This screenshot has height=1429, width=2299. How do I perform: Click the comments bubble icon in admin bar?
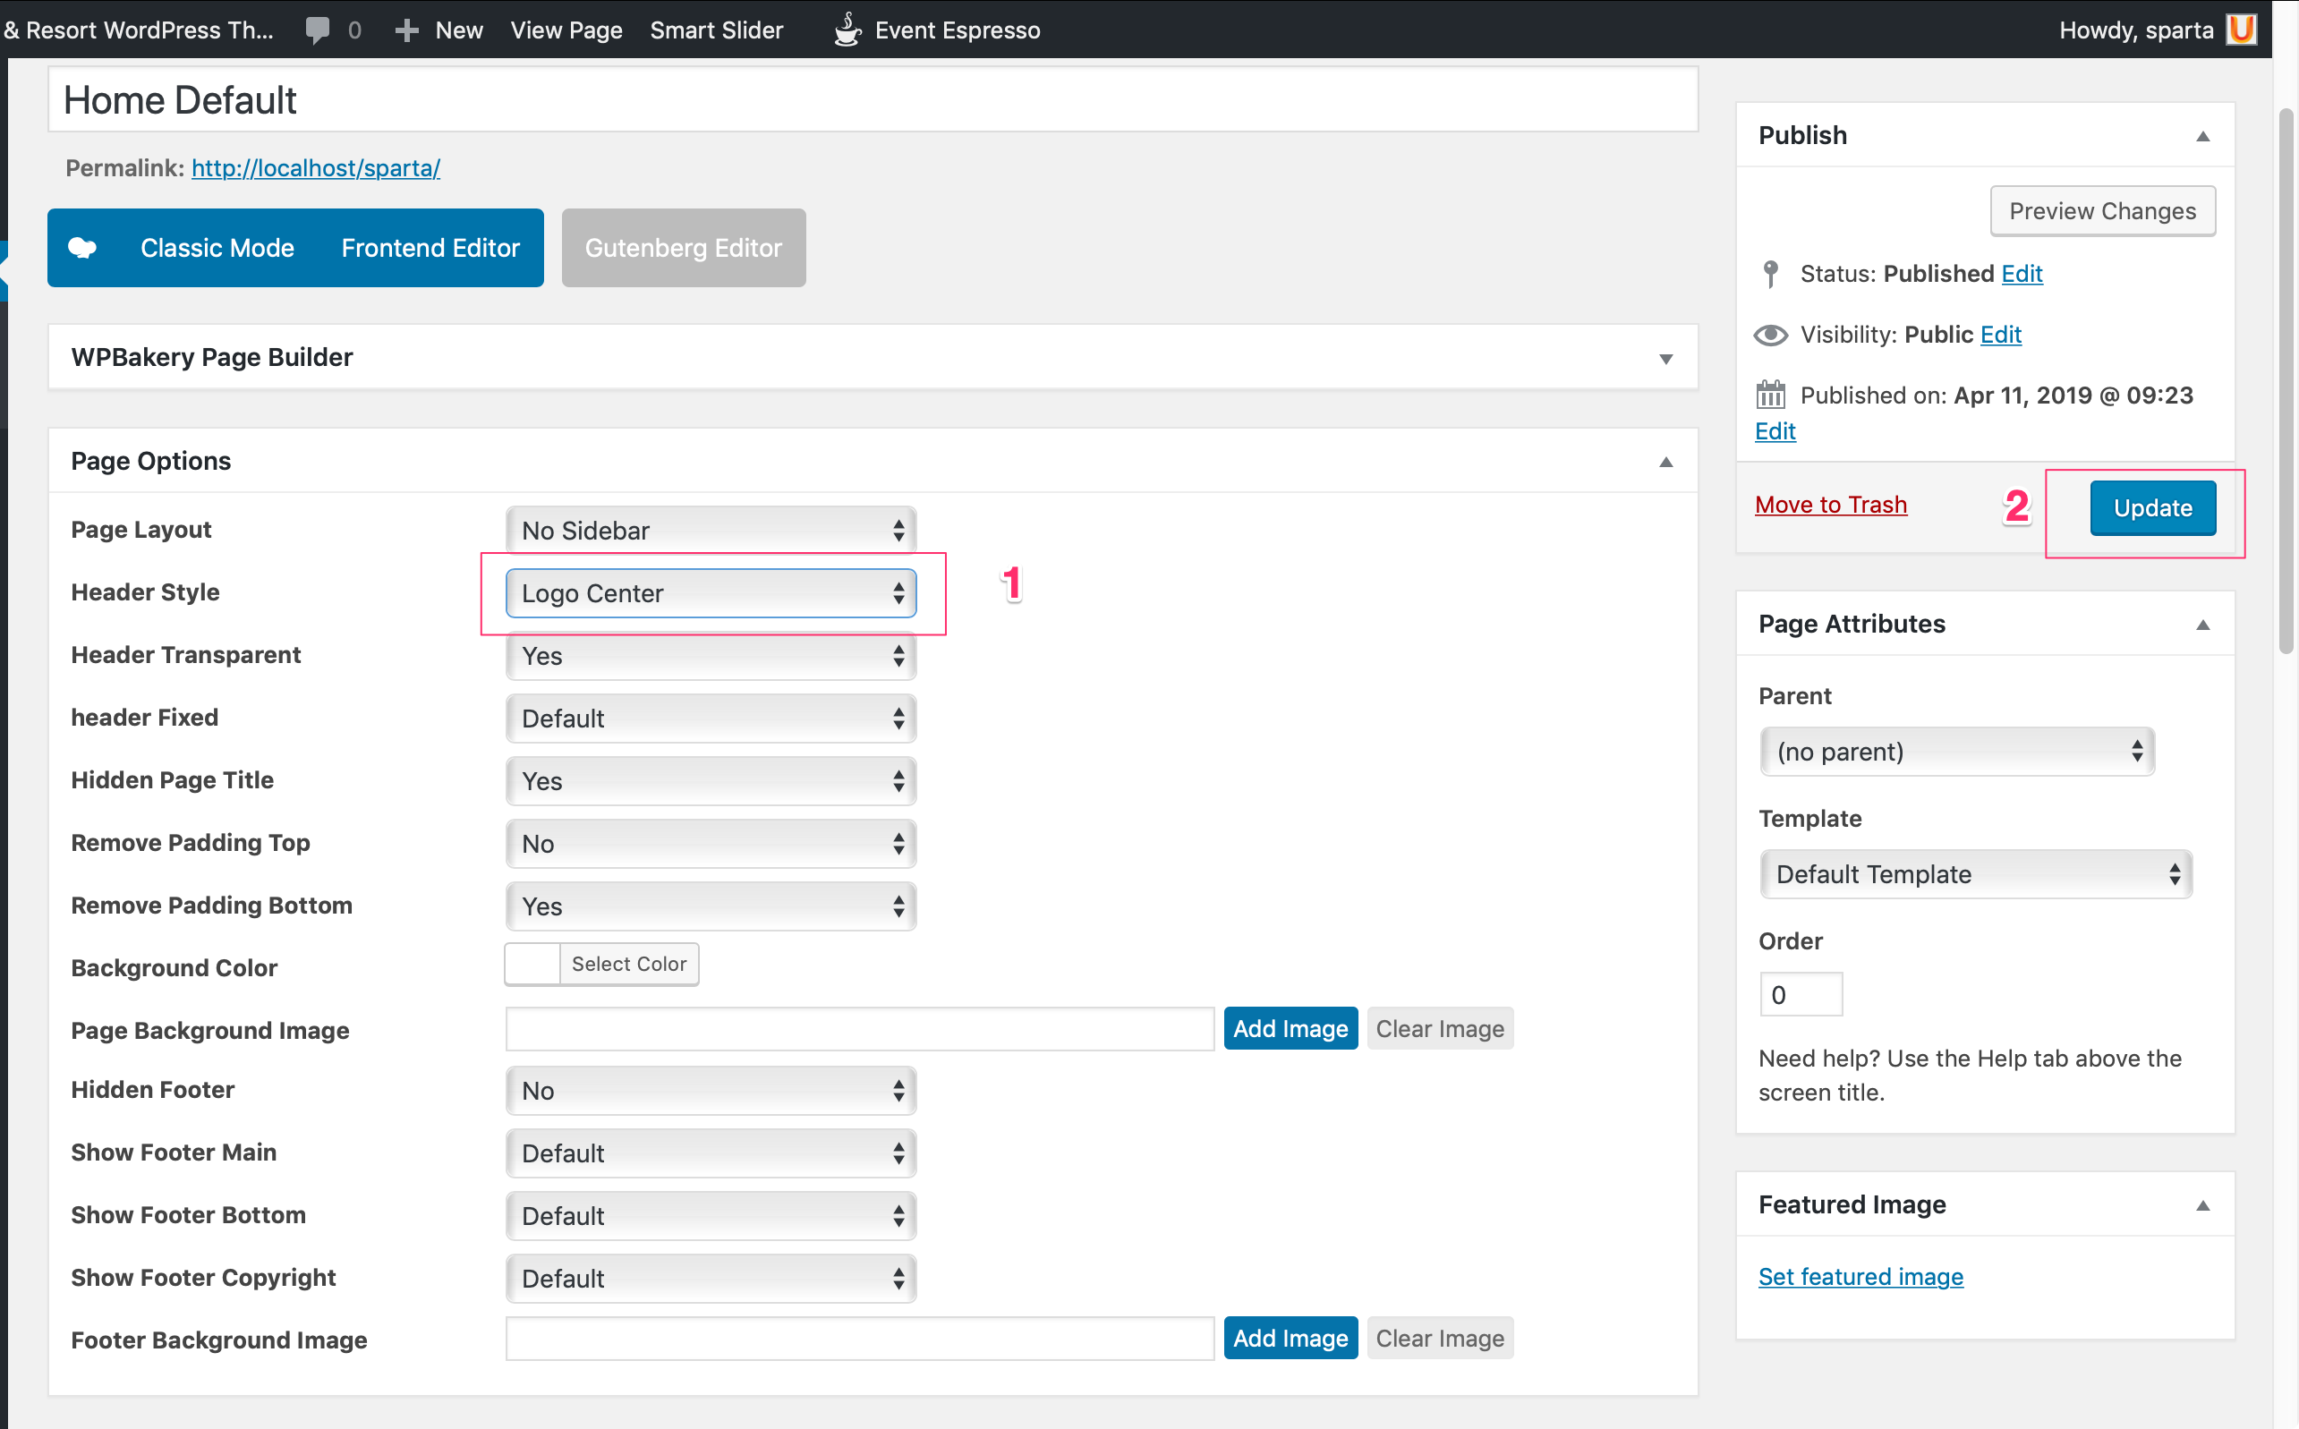[318, 30]
